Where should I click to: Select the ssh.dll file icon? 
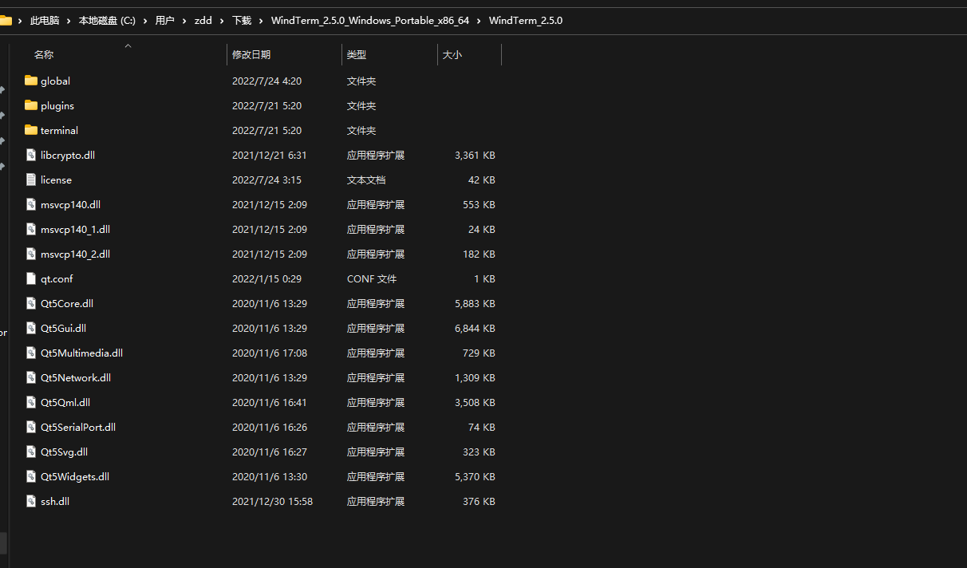tap(30, 501)
